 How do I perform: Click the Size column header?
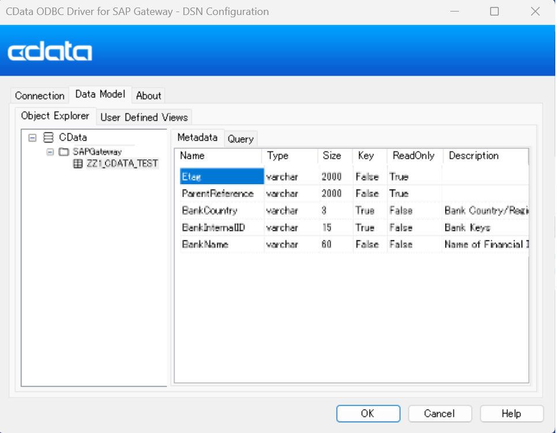click(x=334, y=155)
